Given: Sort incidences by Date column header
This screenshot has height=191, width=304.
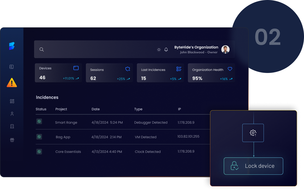Looking at the screenshot, I should pyautogui.click(x=96, y=109).
